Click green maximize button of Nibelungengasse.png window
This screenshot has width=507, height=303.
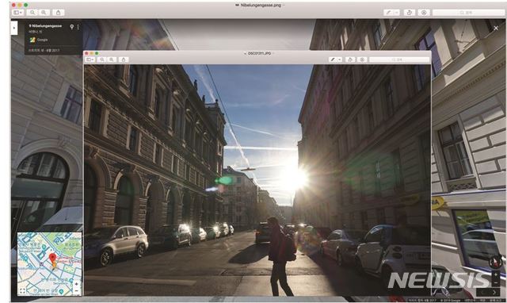click(26, 5)
